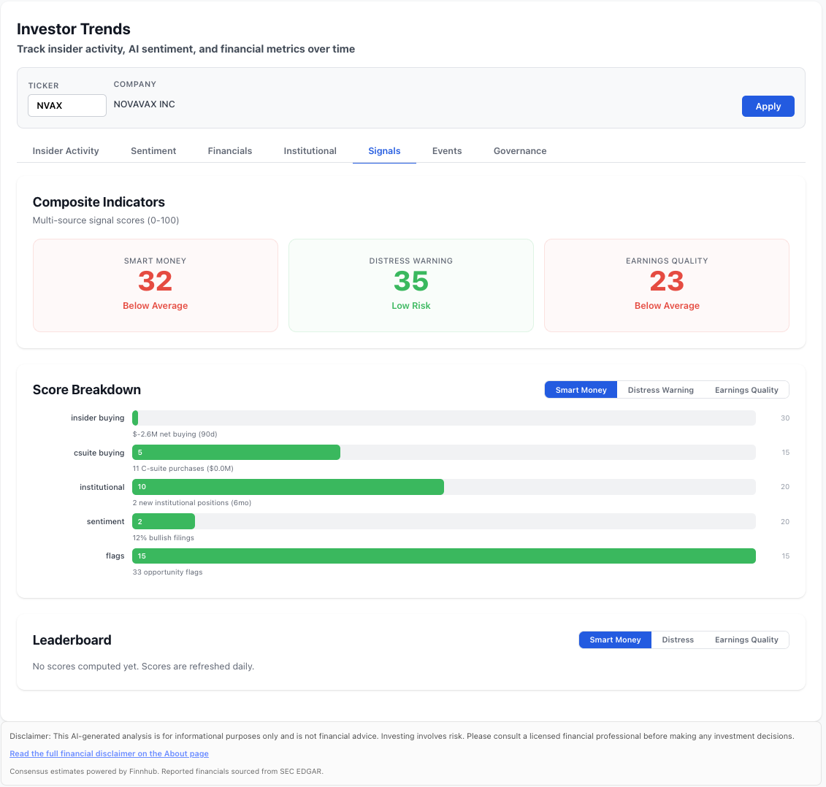Image resolution: width=826 pixels, height=787 pixels.
Task: Go to the Financials tab
Action: pos(230,151)
